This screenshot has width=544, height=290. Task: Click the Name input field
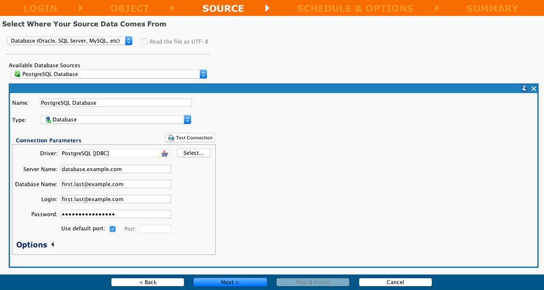pyautogui.click(x=116, y=103)
